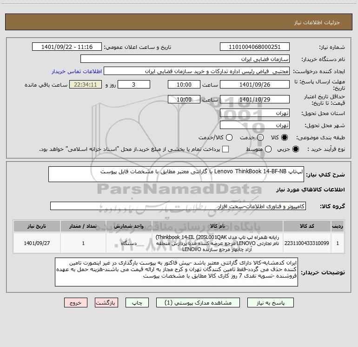Click the deadline date field 1401/09/26
The image size is (358, 347).
(x=255, y=84)
